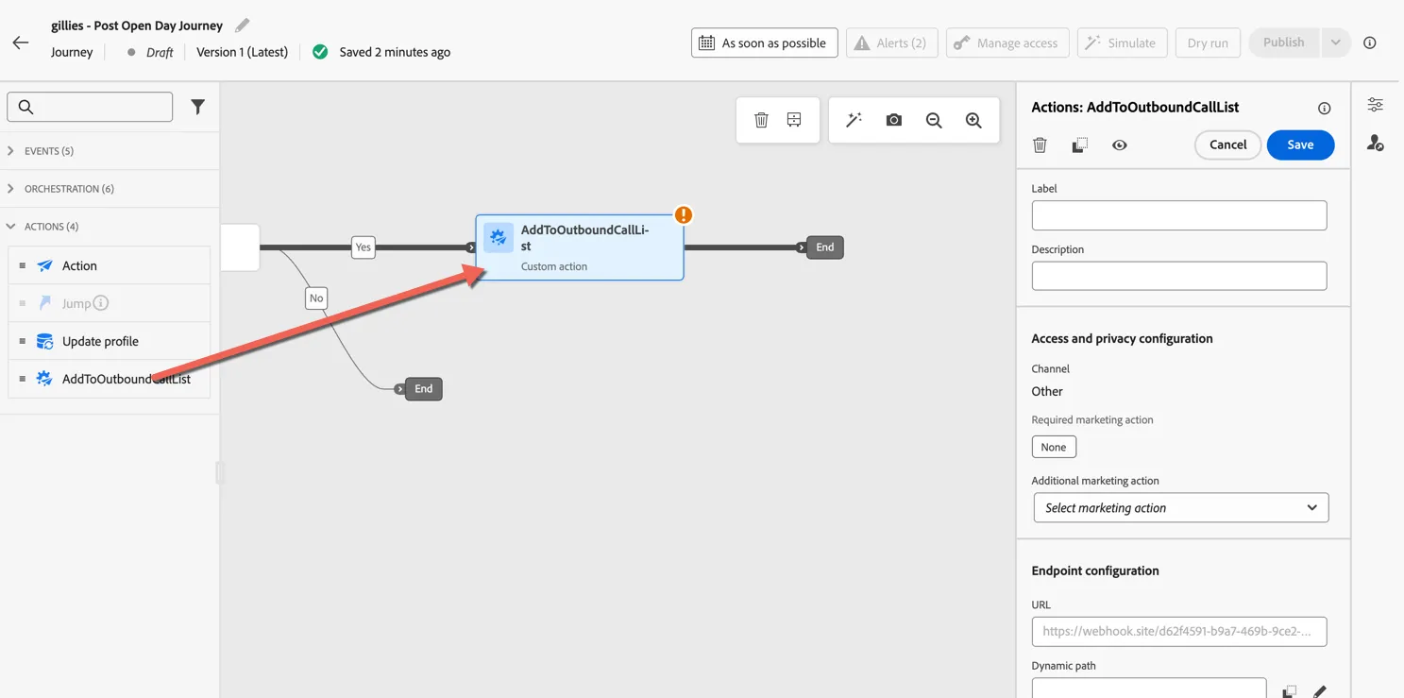Take a canvas snapshot with the camera icon
Viewport: 1404px width, 698px height.
click(x=893, y=120)
